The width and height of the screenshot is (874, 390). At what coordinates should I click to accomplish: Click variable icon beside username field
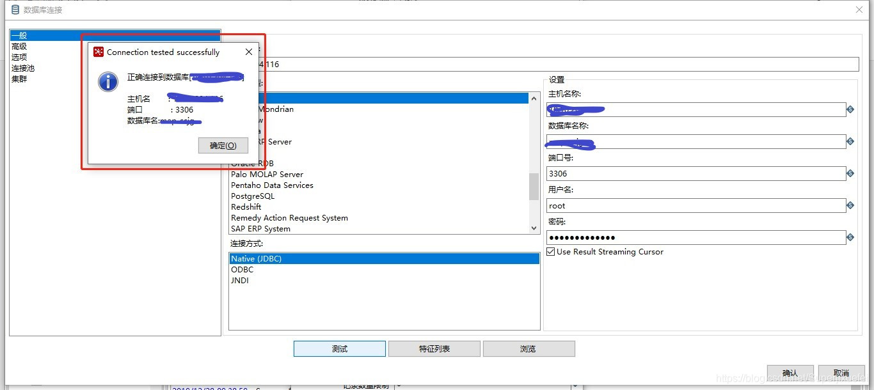(x=850, y=205)
